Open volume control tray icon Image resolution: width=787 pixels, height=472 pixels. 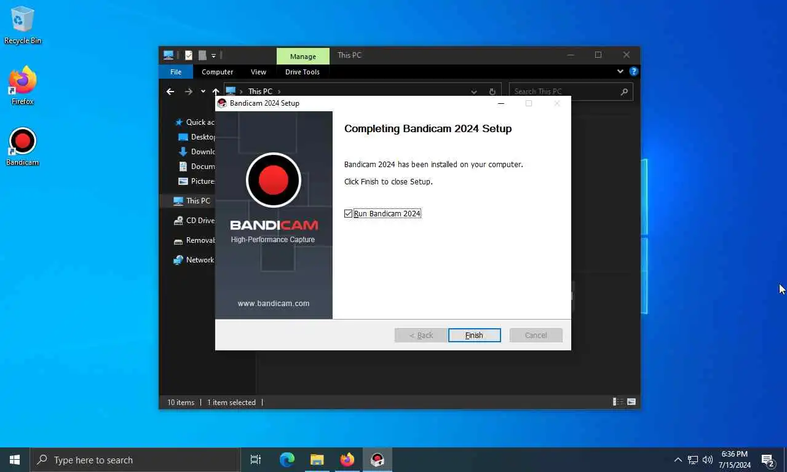pyautogui.click(x=708, y=460)
